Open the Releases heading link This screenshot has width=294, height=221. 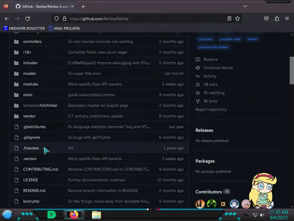[x=204, y=130]
